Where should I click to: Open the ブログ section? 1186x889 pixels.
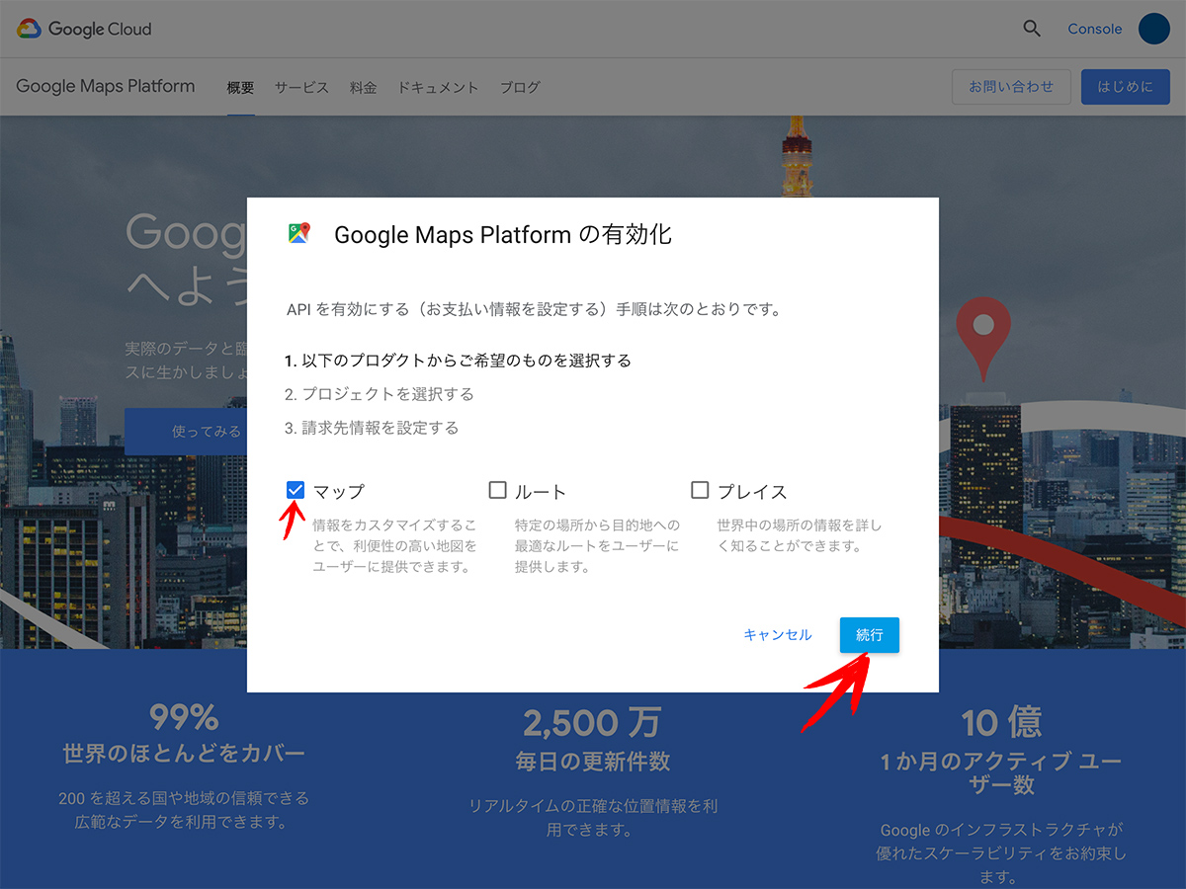click(x=520, y=87)
